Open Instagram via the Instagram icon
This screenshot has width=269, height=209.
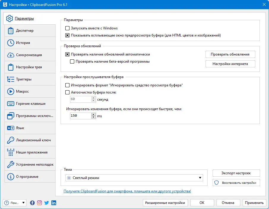coord(39,203)
